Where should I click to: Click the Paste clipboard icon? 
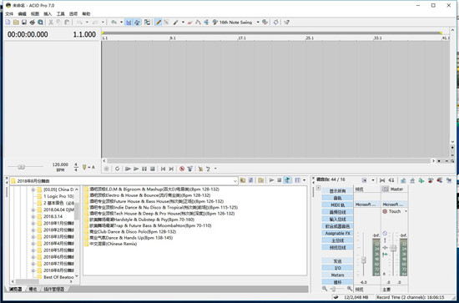pyautogui.click(x=68, y=23)
